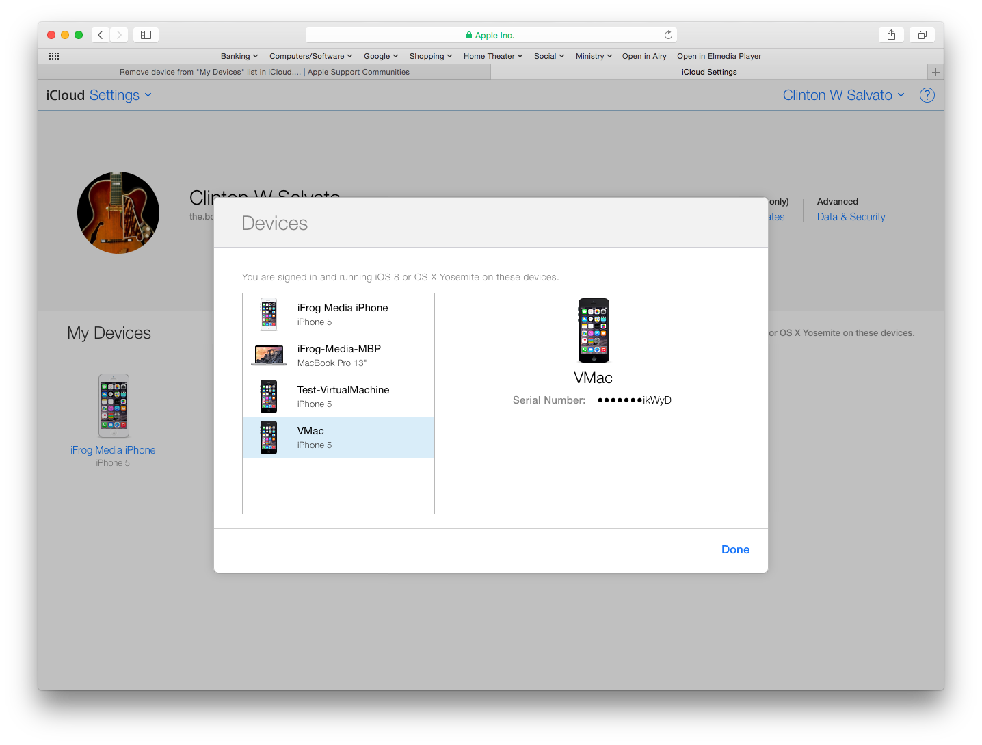The width and height of the screenshot is (982, 745).
Task: Click the iFrog-Media-MBP MacBook icon
Action: (x=269, y=356)
